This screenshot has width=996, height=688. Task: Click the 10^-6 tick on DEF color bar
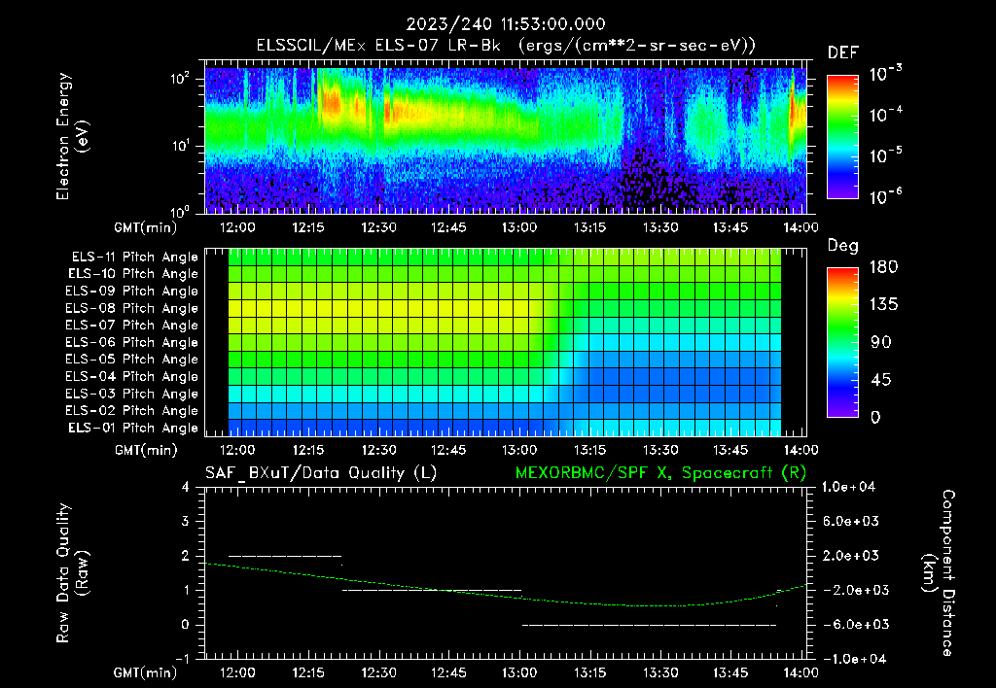click(x=885, y=196)
